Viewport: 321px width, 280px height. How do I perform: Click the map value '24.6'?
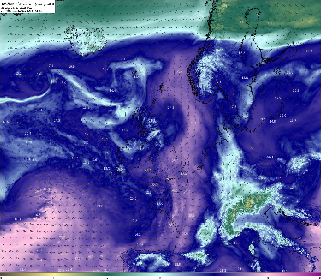coord(140,245)
